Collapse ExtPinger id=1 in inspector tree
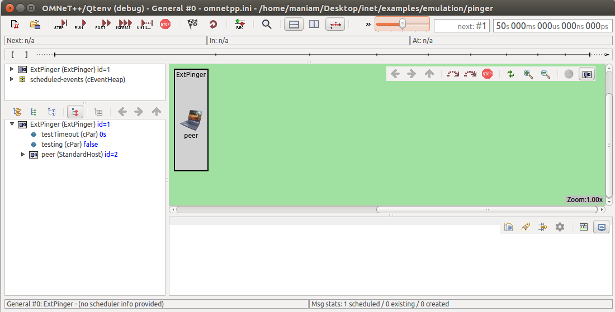The height and width of the screenshot is (312, 615). (12, 124)
